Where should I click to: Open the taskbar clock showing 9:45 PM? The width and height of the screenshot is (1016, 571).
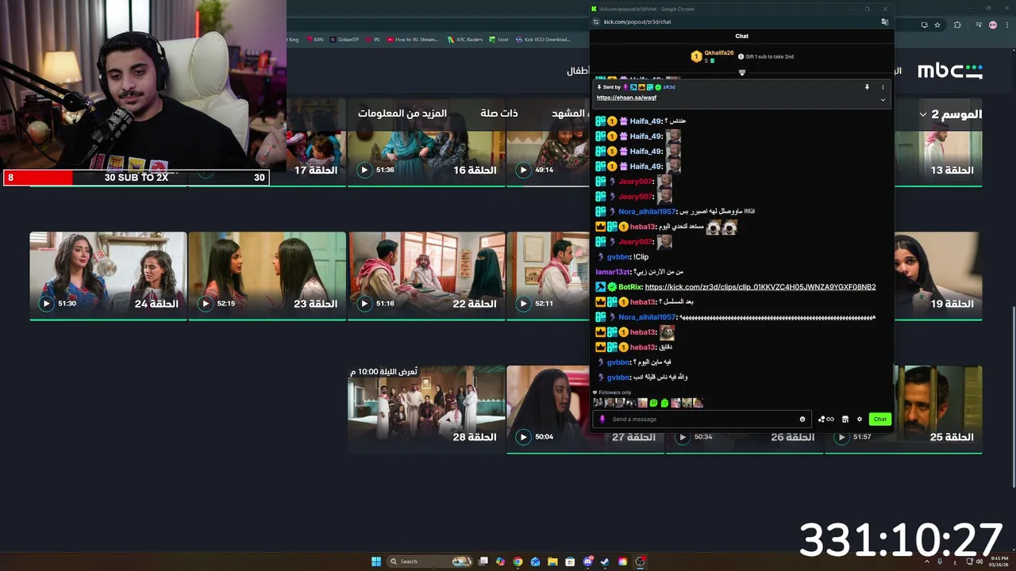click(998, 561)
